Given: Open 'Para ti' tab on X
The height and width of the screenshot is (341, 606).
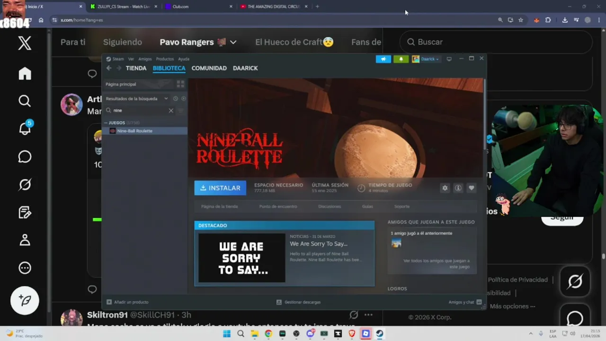Looking at the screenshot, I should [73, 42].
